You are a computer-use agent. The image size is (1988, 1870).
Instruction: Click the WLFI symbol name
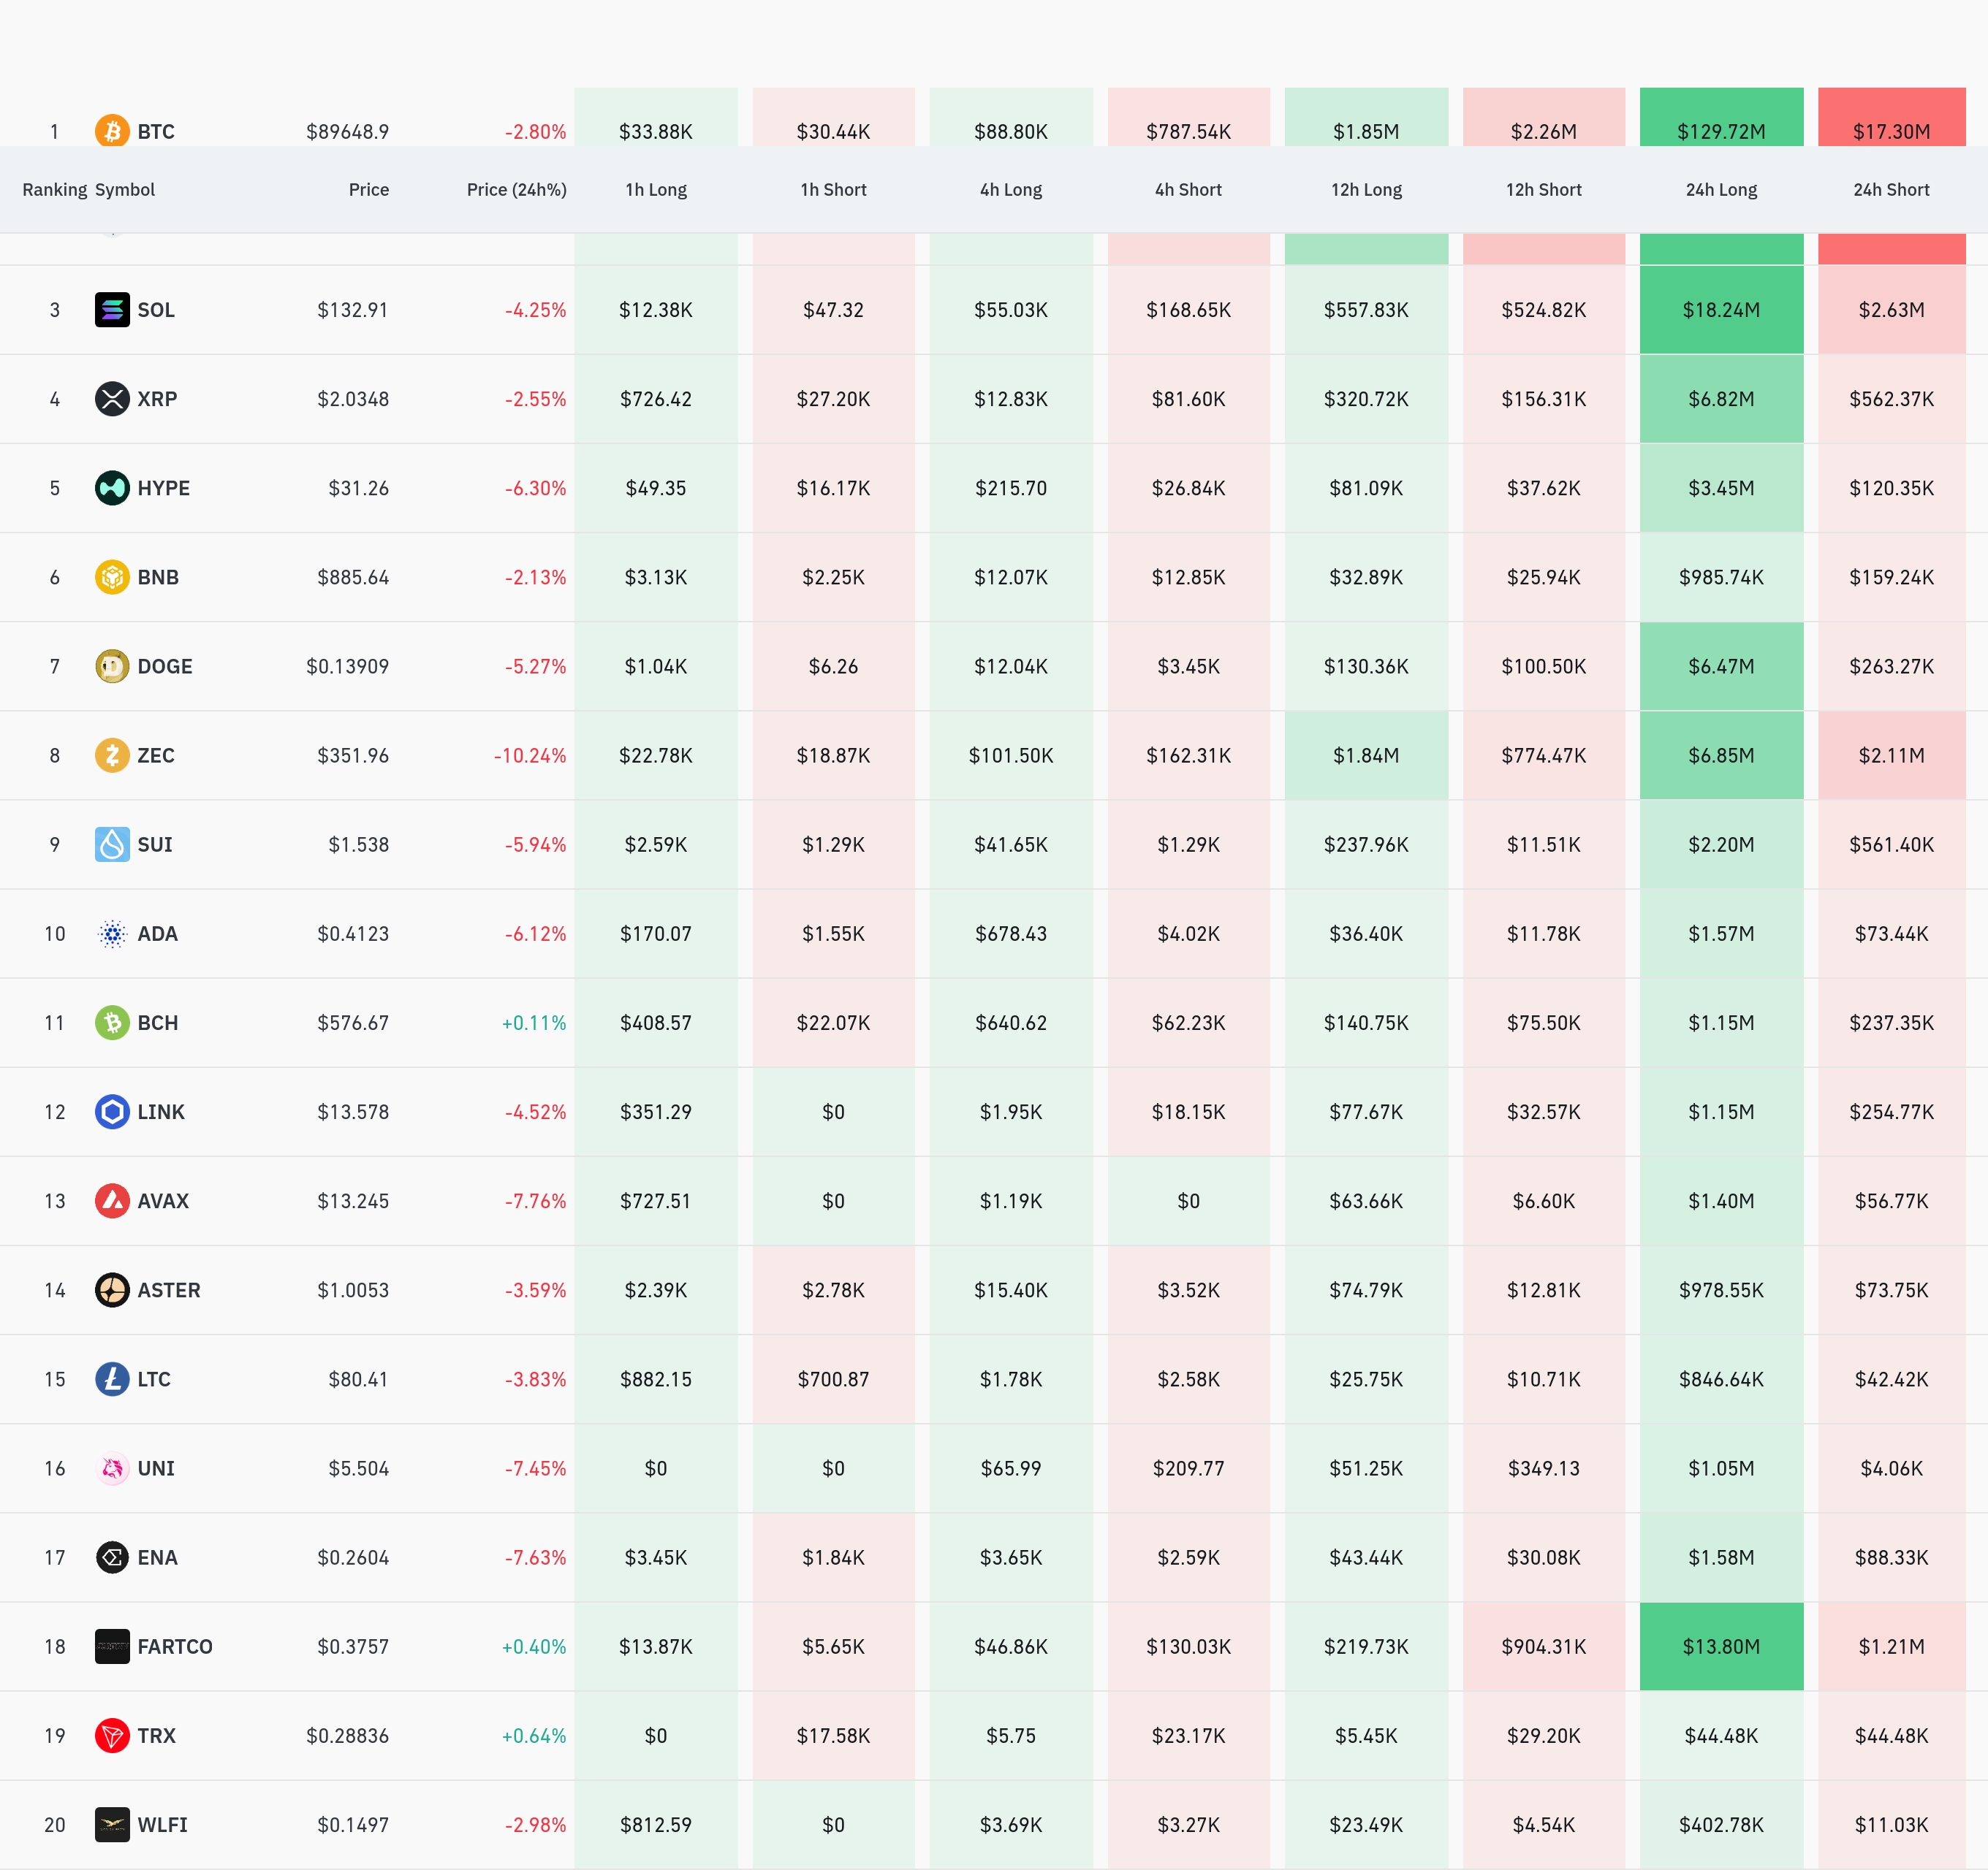coord(163,1825)
